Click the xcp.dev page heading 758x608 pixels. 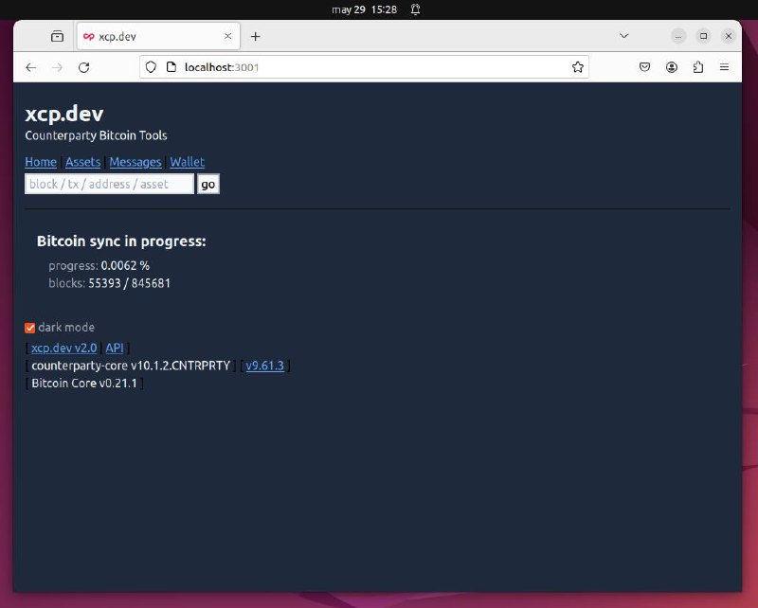tap(64, 114)
